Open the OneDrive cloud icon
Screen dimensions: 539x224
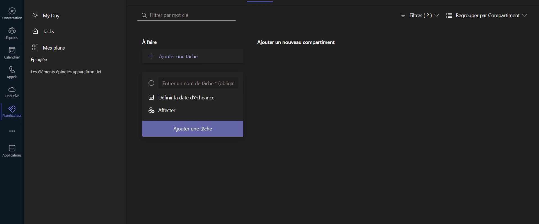[12, 92]
